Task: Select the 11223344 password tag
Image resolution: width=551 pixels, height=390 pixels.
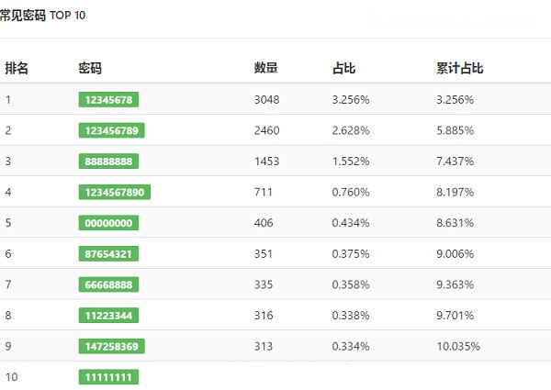Action: pos(108,316)
